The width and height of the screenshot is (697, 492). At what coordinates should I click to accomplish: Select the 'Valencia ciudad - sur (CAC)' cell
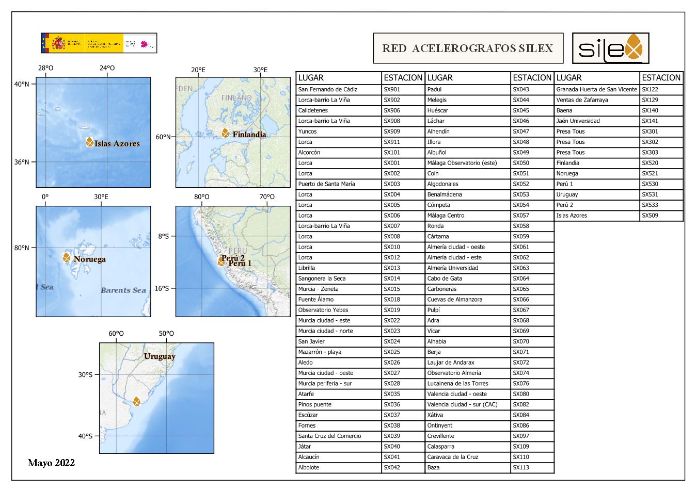468,404
